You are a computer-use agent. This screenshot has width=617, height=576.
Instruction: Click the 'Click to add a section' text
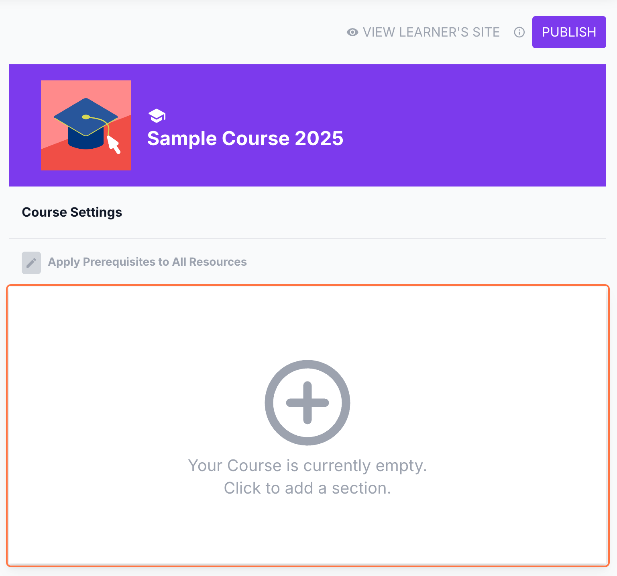tap(307, 488)
